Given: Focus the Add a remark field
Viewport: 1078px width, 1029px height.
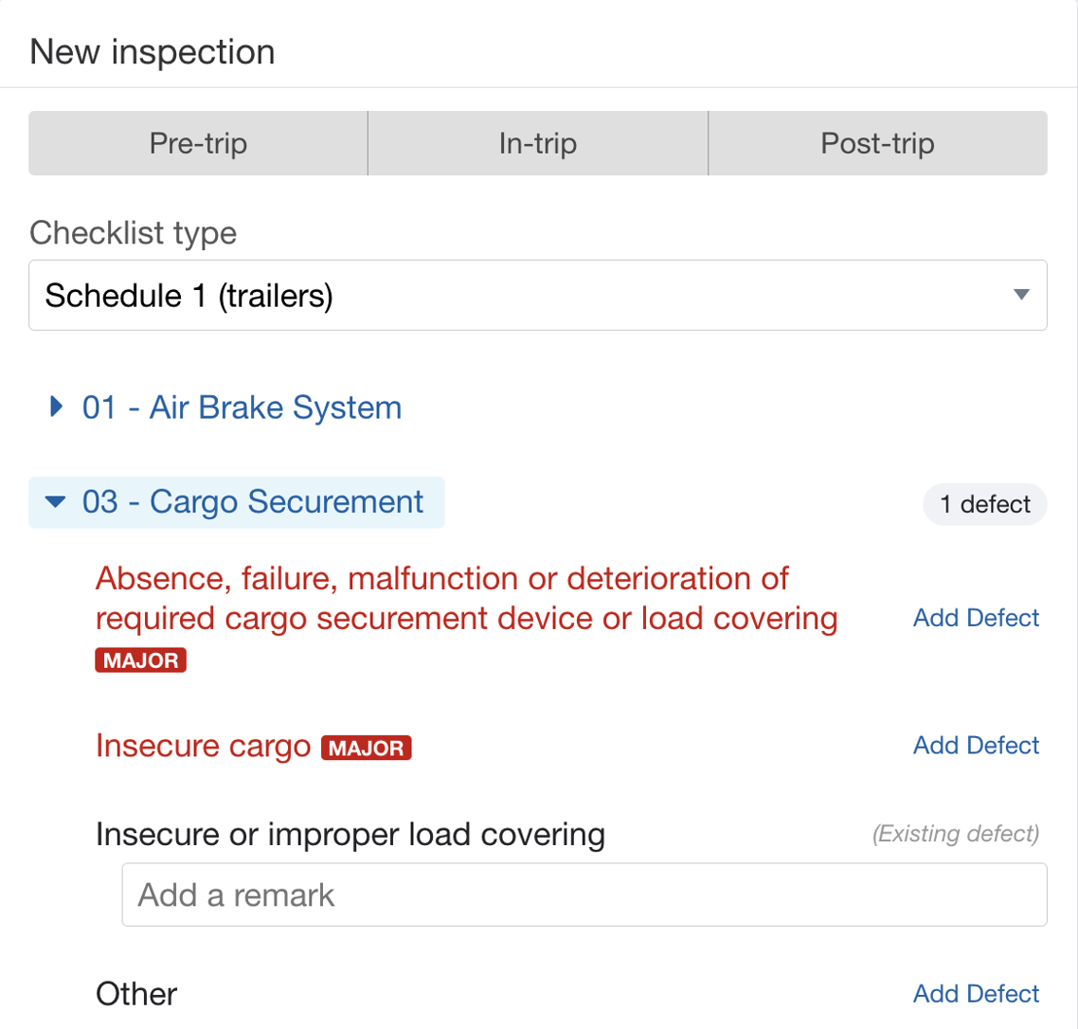Looking at the screenshot, I should (584, 894).
